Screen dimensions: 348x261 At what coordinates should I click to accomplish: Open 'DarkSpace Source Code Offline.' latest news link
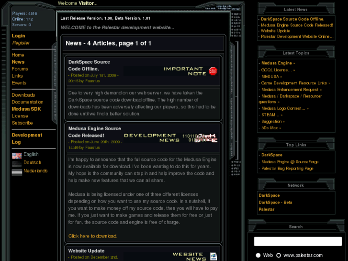[x=292, y=19]
